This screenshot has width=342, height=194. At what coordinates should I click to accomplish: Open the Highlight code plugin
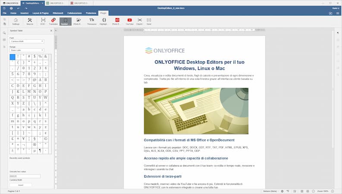tap(104, 21)
